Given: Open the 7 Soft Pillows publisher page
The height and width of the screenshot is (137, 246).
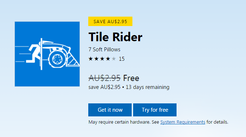Looking at the screenshot, I should [104, 50].
